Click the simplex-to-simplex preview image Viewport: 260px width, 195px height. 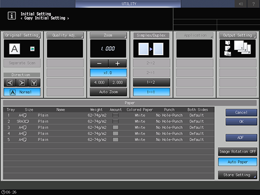[151, 49]
